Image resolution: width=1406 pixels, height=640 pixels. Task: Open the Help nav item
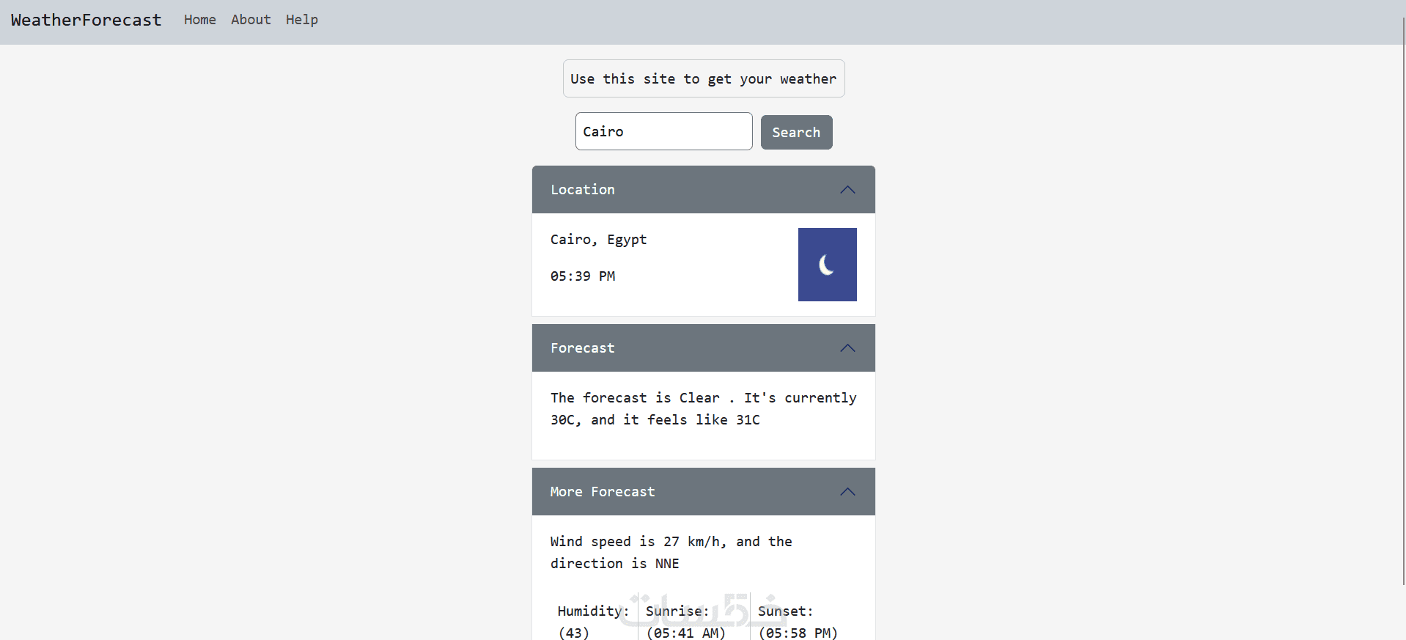click(301, 20)
